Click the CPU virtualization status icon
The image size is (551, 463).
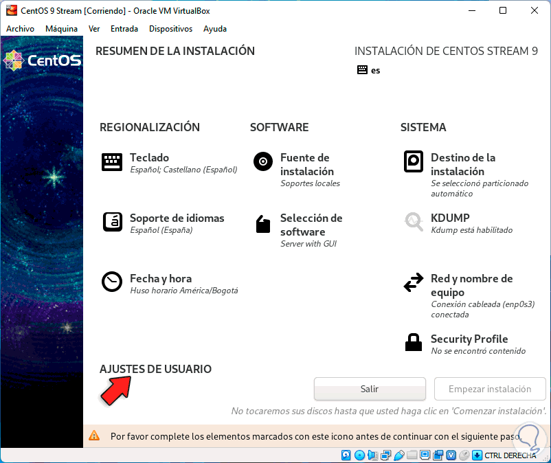pos(451,455)
